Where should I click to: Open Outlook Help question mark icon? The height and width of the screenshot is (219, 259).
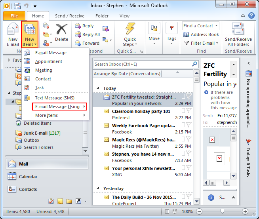(251, 16)
